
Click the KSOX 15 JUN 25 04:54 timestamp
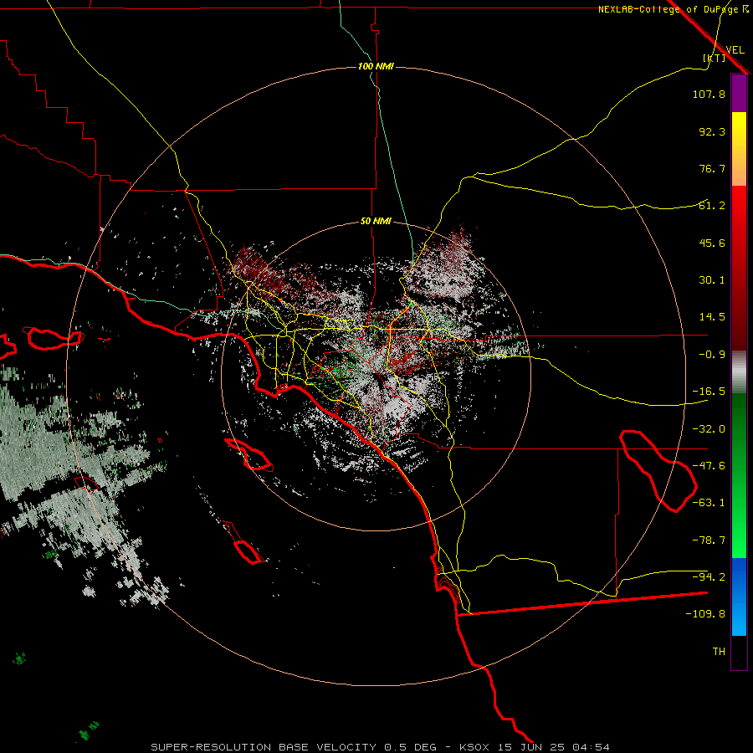535,747
